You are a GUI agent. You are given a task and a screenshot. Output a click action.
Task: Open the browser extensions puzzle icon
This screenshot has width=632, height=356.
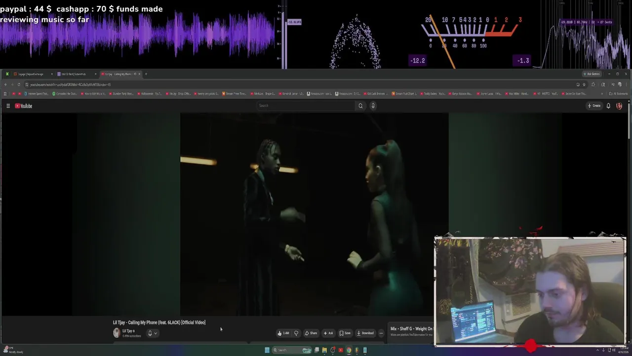(593, 85)
